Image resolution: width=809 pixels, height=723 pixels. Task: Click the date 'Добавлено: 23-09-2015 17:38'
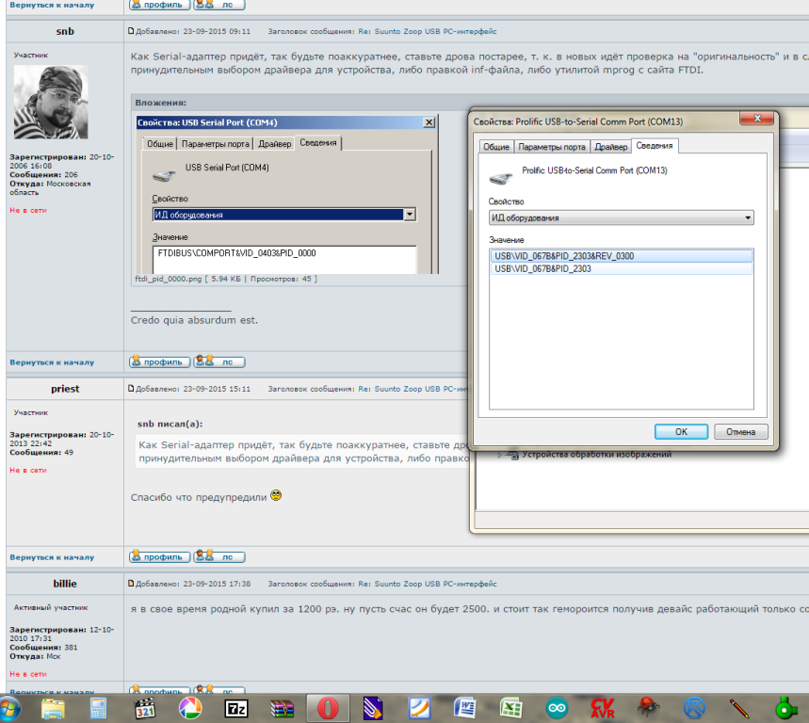click(x=193, y=584)
